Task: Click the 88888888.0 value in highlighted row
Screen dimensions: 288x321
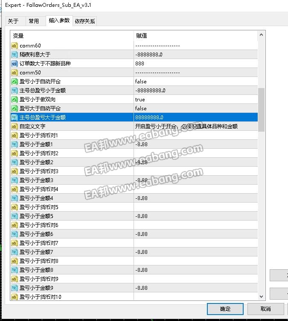Action: point(149,118)
